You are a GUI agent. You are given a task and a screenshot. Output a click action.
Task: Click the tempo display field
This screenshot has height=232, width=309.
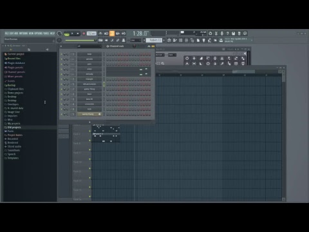pyautogui.click(x=91, y=34)
